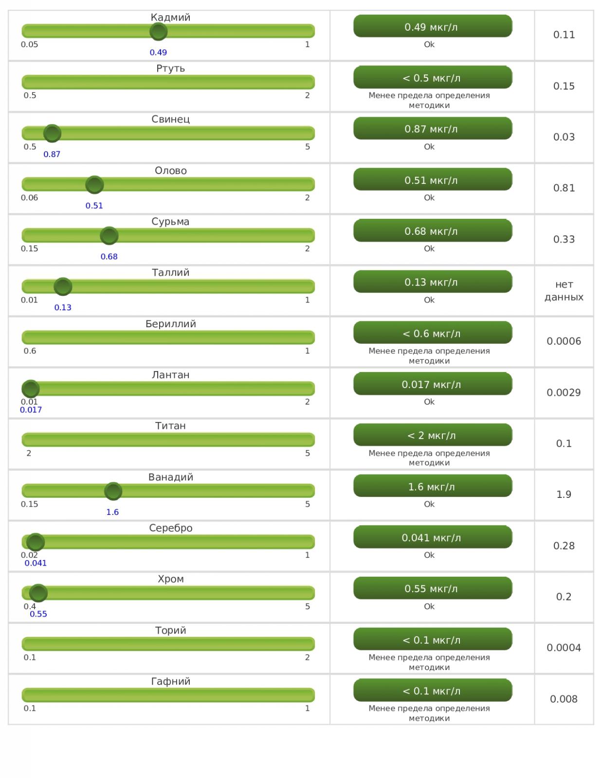Click the Гафний range bar
The height and width of the screenshot is (778, 602).
click(x=168, y=695)
